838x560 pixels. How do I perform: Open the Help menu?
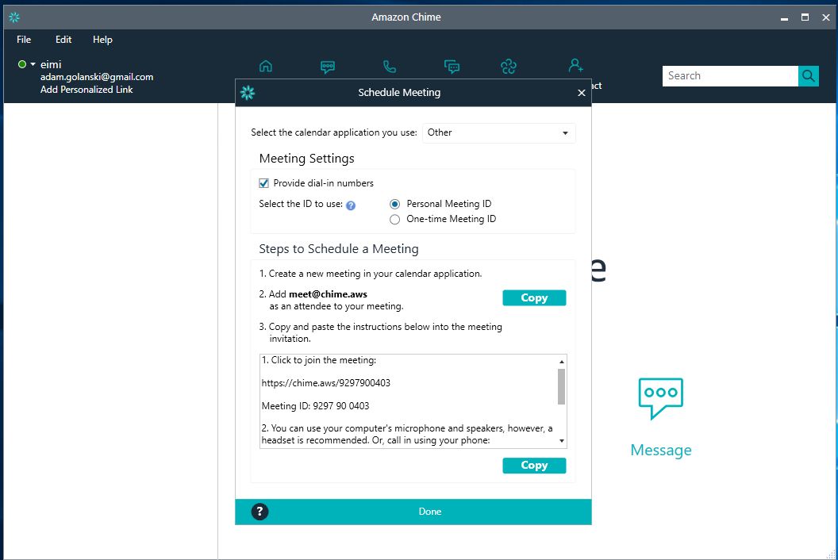102,40
